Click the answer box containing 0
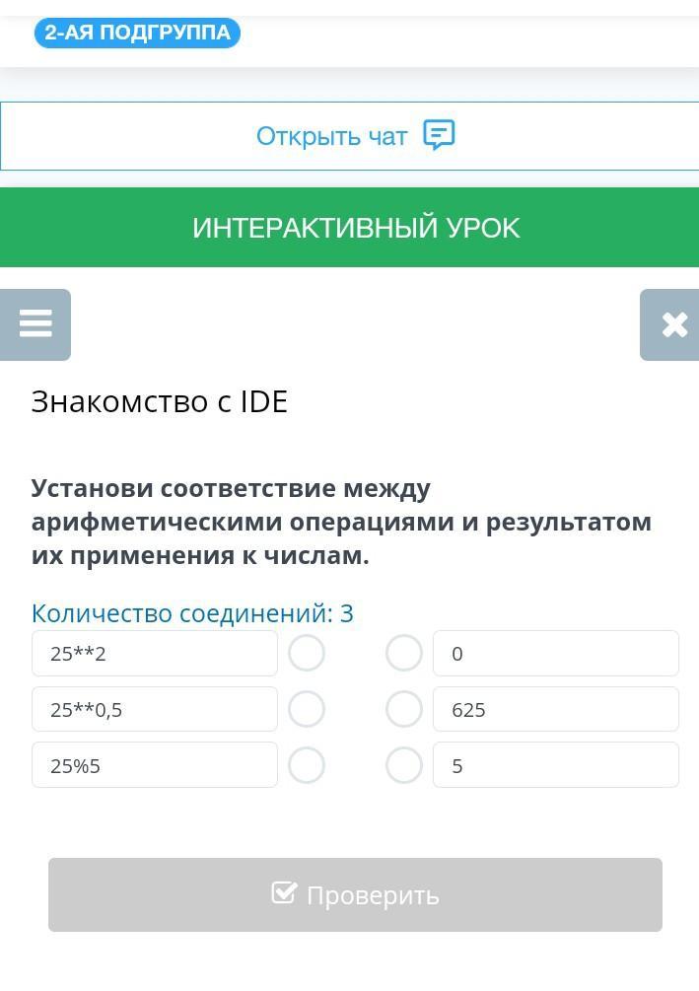Image resolution: width=699 pixels, height=991 pixels. pos(556,653)
